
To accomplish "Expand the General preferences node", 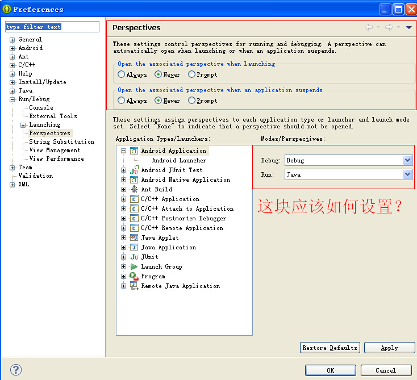I will [12, 40].
